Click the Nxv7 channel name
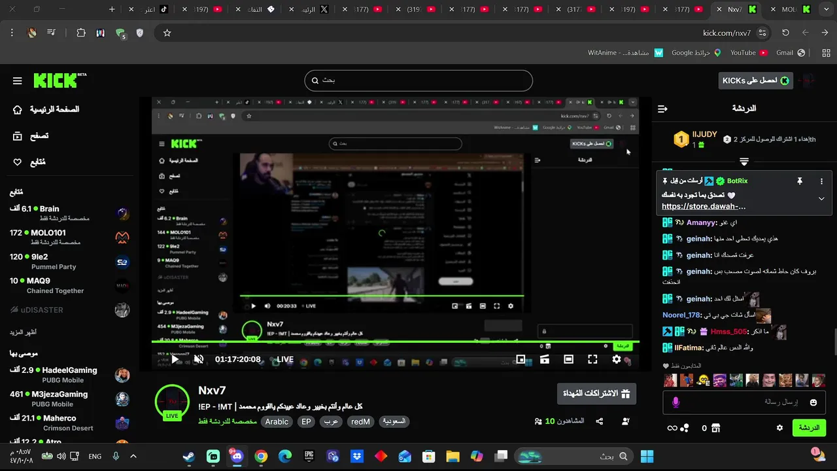The image size is (837, 471). point(212,390)
